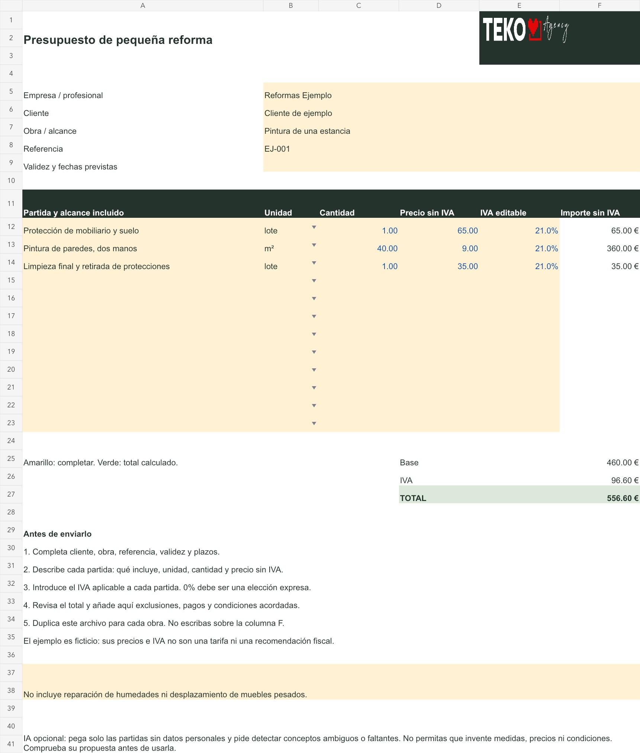Click the 'IA opcional' tip paragraph
640x753 pixels.
pyautogui.click(x=318, y=743)
